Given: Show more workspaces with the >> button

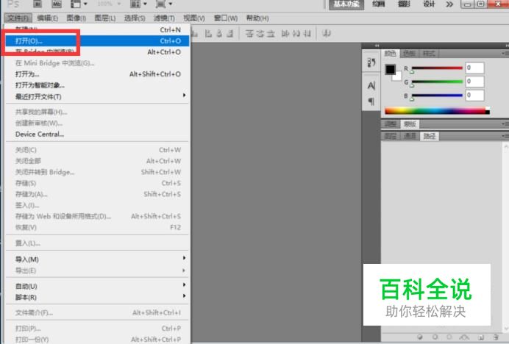Looking at the screenshot, I should 449,4.
